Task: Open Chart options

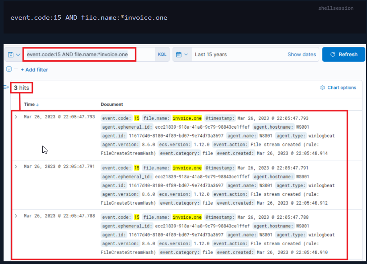Action: pos(338,88)
